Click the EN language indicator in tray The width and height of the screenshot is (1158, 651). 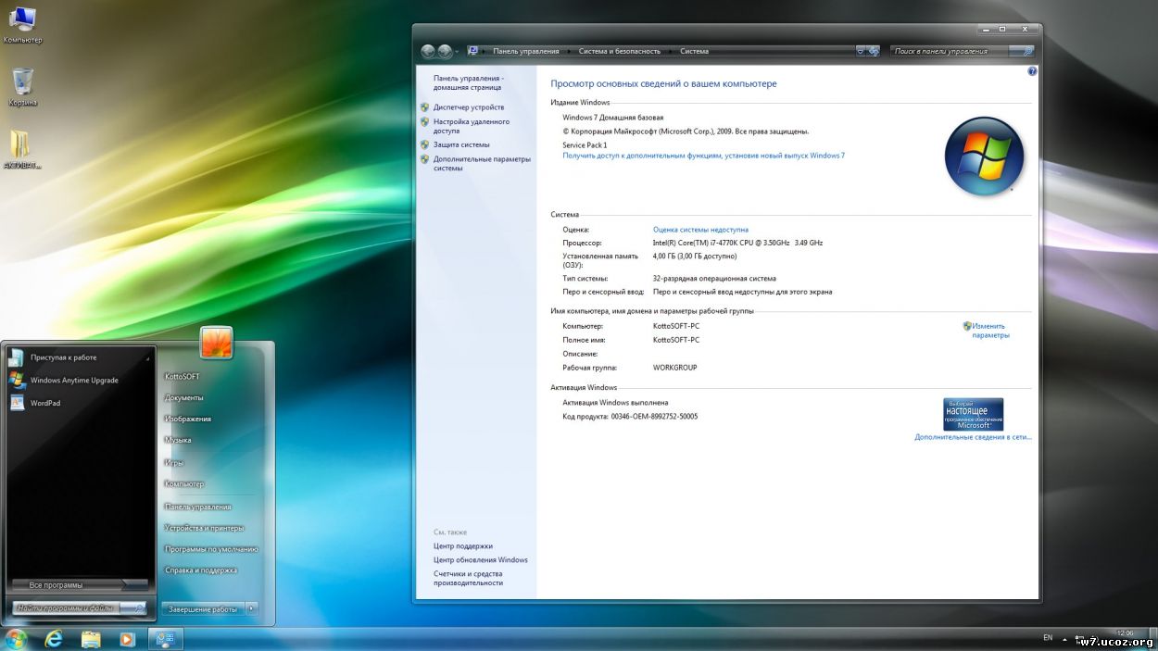click(1048, 639)
